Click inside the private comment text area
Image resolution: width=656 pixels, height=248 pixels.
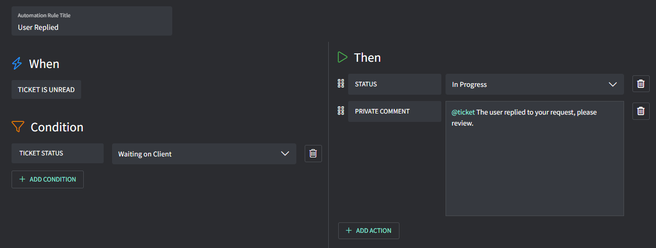point(534,167)
